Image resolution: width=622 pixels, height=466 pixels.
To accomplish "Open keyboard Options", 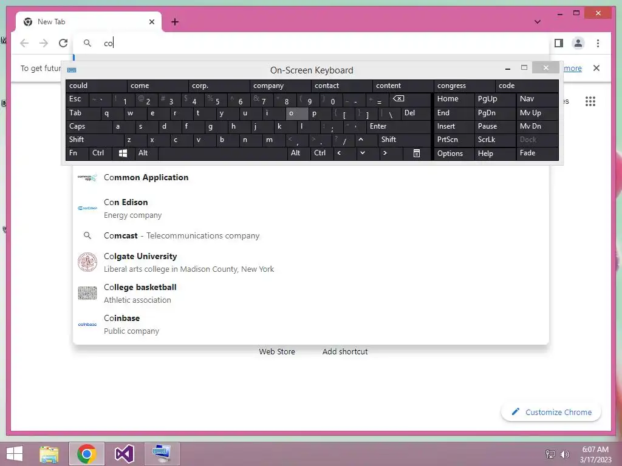I will pos(454,154).
